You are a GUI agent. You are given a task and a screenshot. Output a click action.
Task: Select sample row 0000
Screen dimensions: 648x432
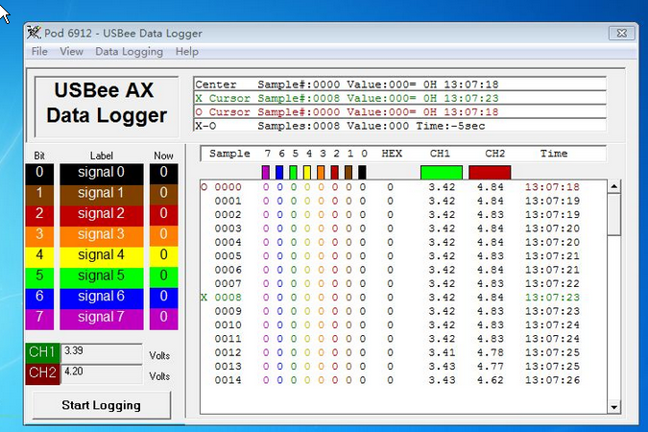click(x=391, y=187)
